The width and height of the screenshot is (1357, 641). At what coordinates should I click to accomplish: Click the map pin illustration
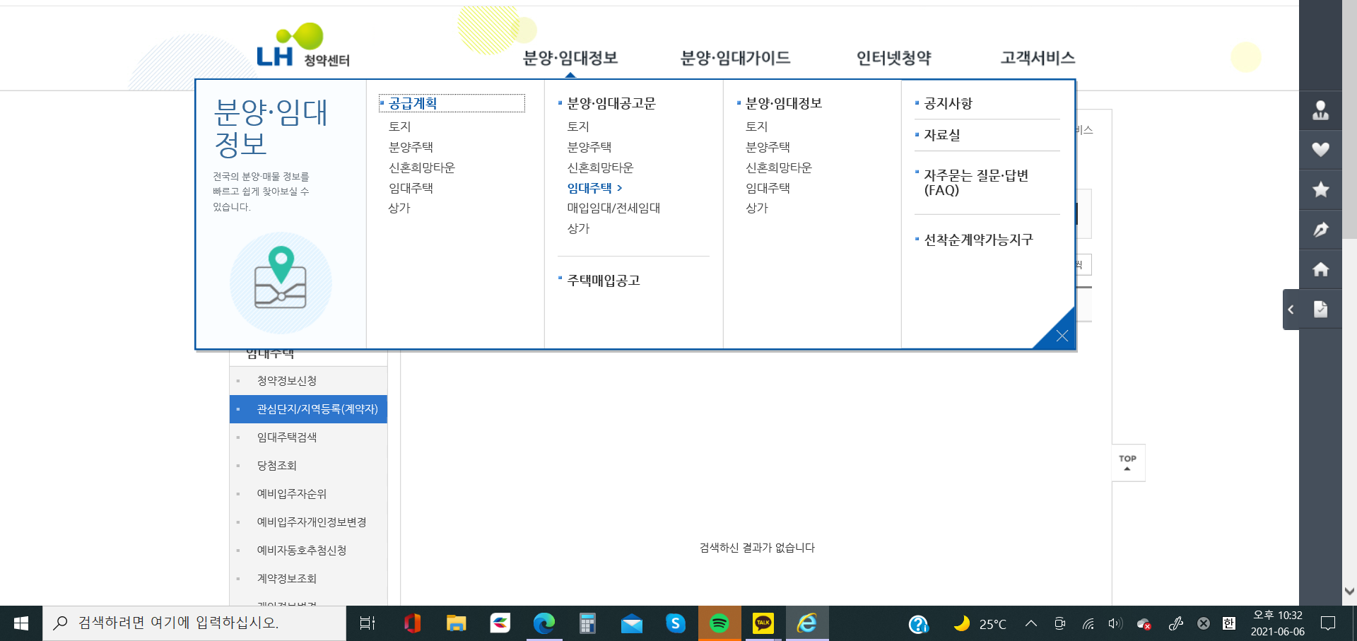pyautogui.click(x=281, y=282)
